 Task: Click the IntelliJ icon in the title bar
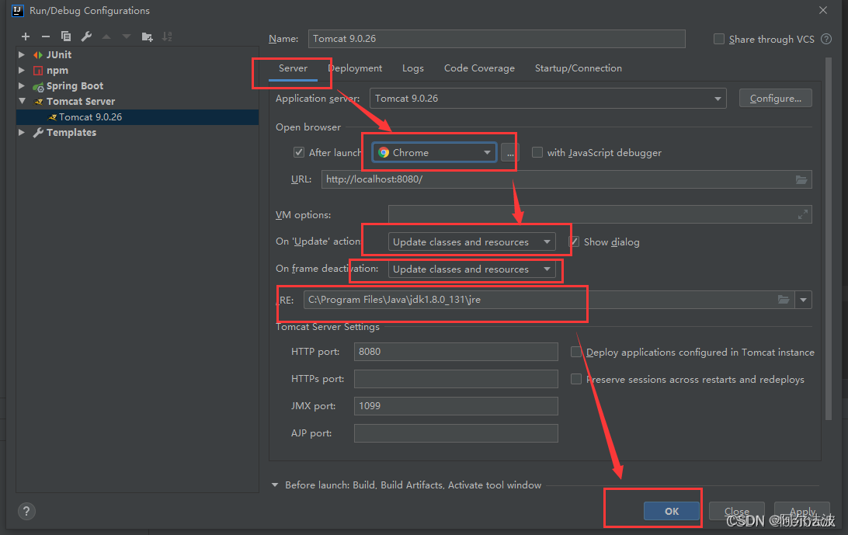(17, 10)
